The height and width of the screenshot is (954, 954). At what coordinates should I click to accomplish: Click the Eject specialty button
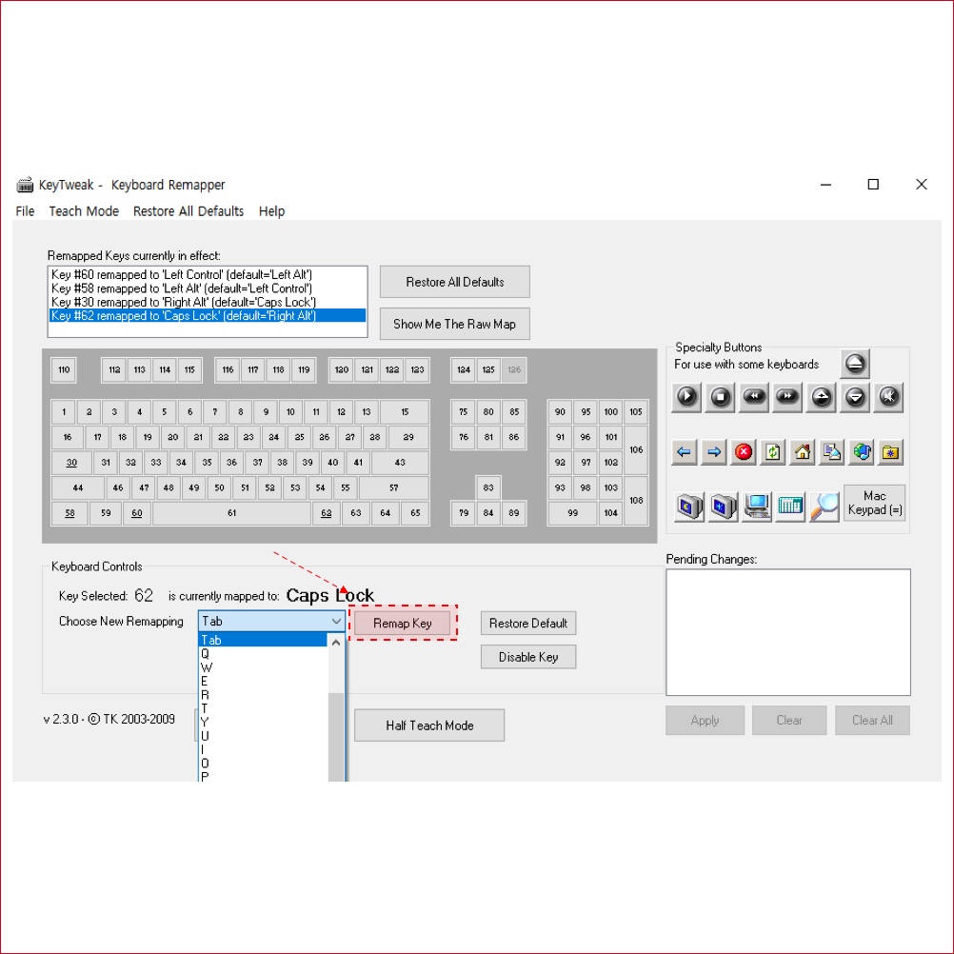[x=854, y=364]
